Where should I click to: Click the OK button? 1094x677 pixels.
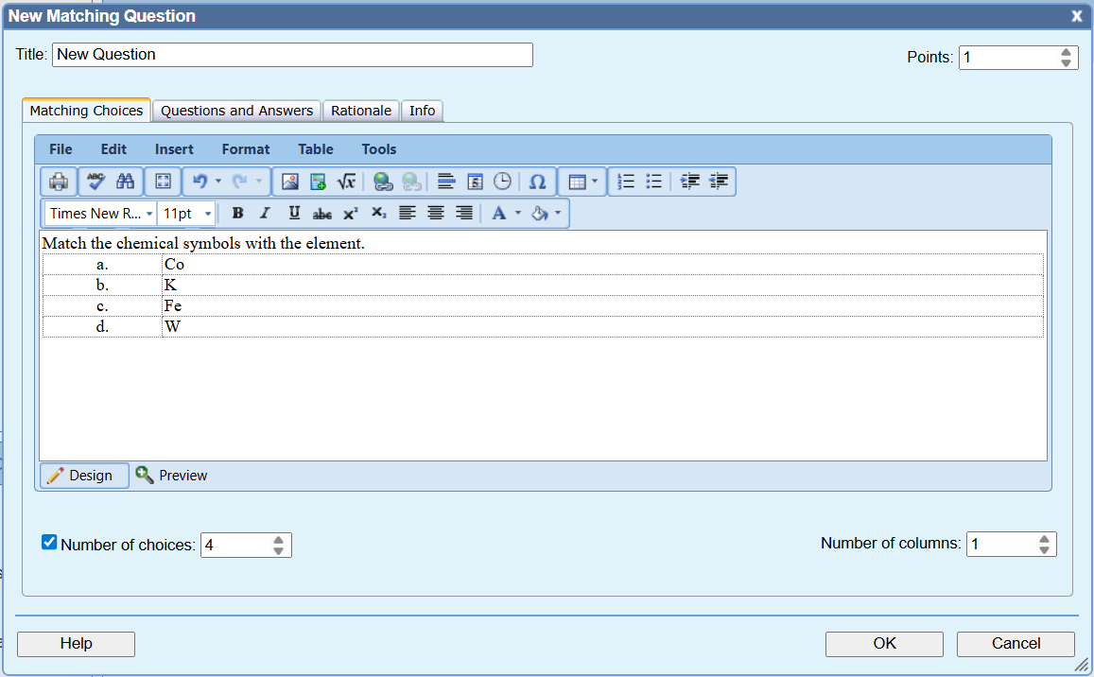(883, 643)
